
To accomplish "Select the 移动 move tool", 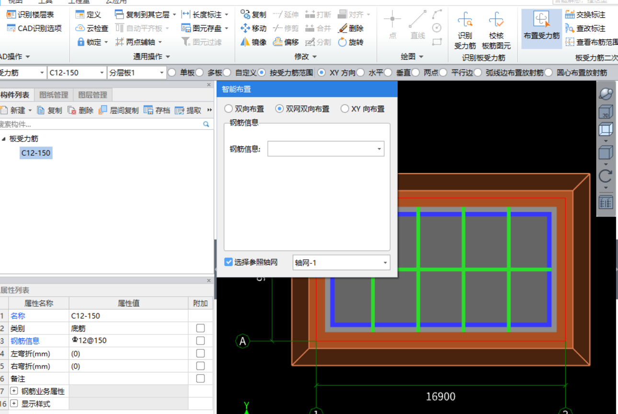I will 253,28.
